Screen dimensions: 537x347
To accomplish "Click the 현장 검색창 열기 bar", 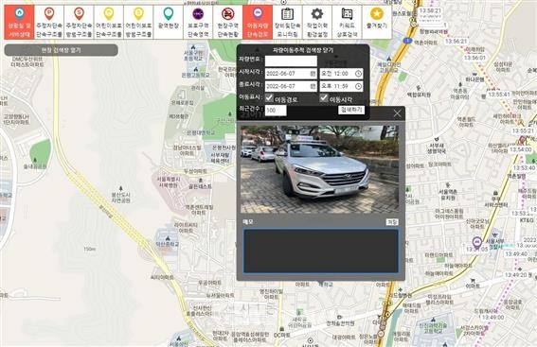I will [61, 50].
